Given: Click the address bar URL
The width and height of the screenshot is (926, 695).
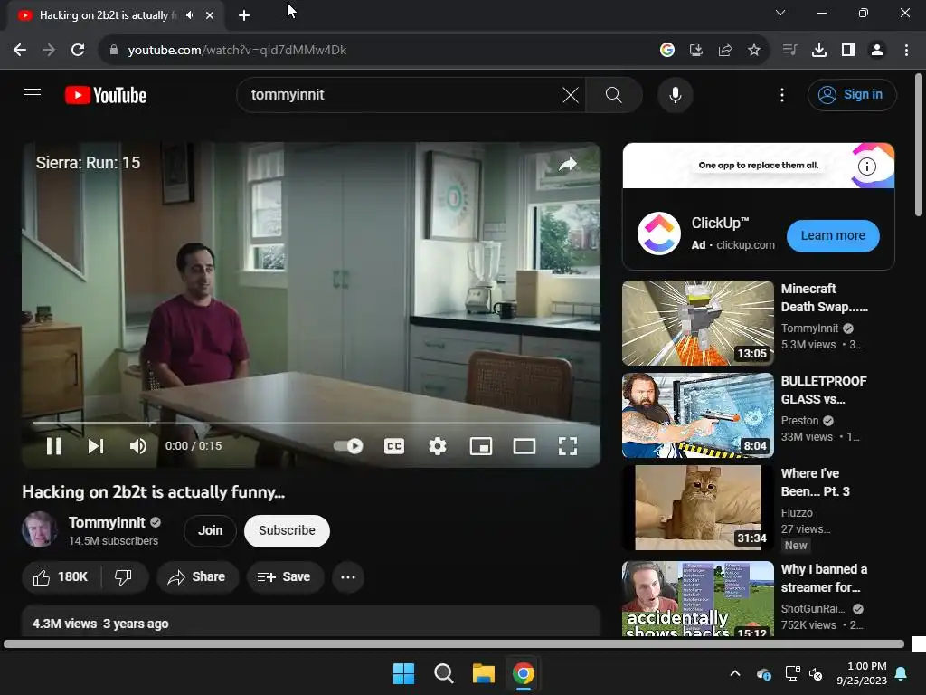Looking at the screenshot, I should coord(237,51).
